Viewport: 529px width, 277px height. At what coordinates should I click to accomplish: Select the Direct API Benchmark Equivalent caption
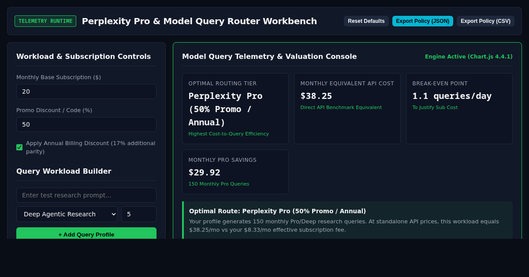coord(341,107)
